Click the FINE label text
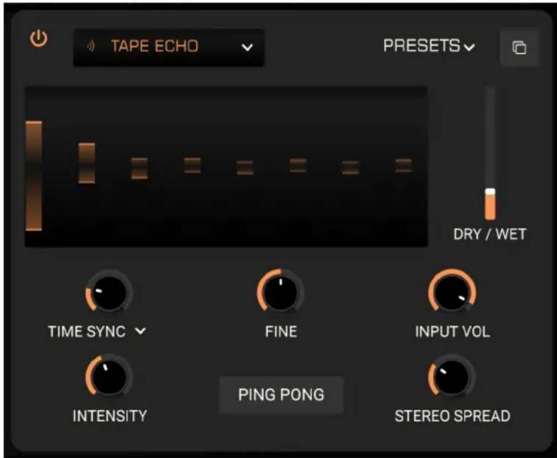The height and width of the screenshot is (458, 557). click(281, 332)
